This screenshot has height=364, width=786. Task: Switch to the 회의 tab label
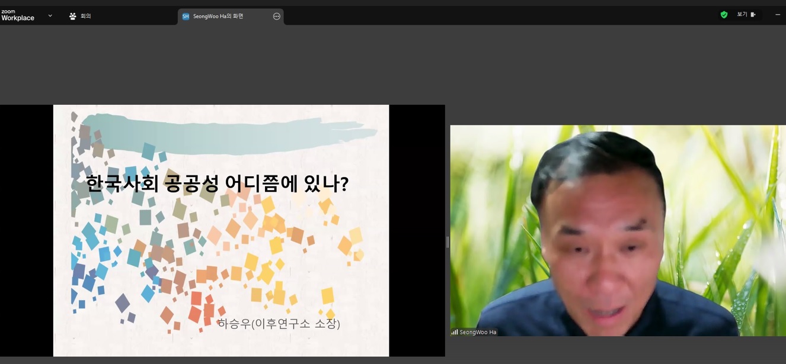click(86, 16)
